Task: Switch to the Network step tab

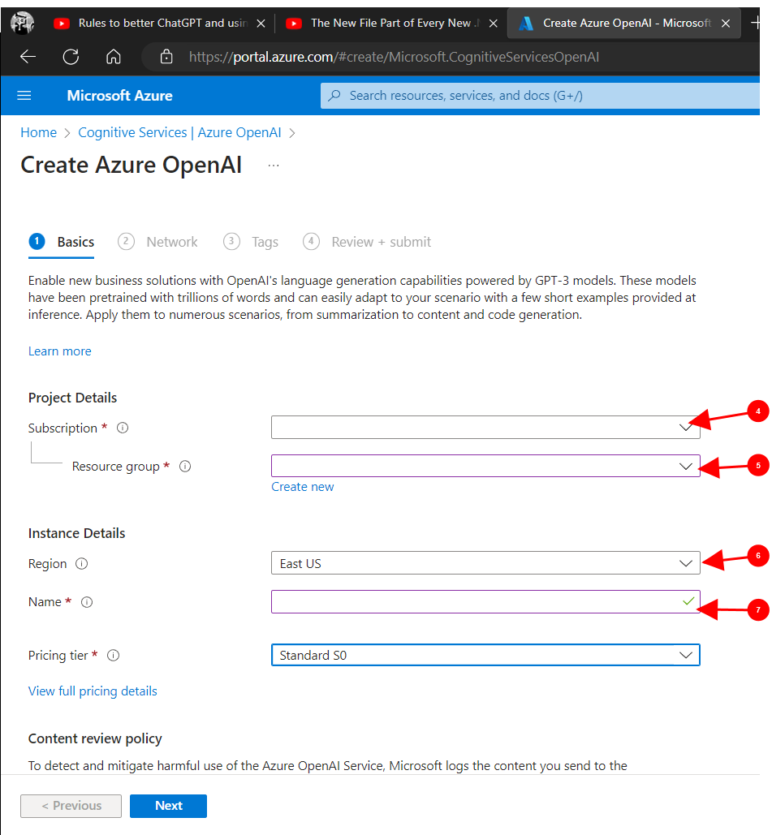Action: (171, 242)
